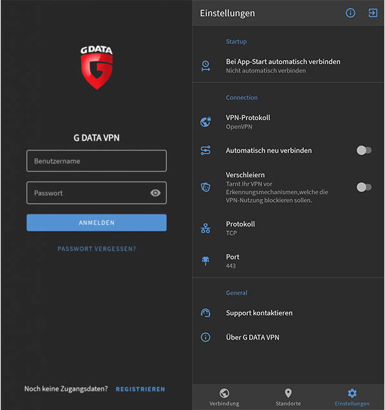
Task: Show password with the eye icon
Action: 155,193
